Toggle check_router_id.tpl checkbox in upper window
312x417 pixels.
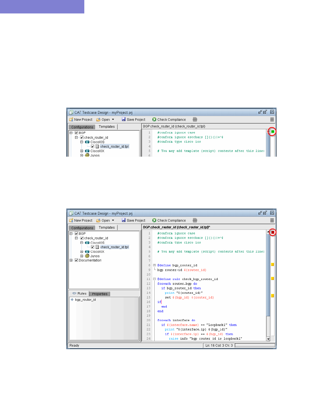[93, 147]
